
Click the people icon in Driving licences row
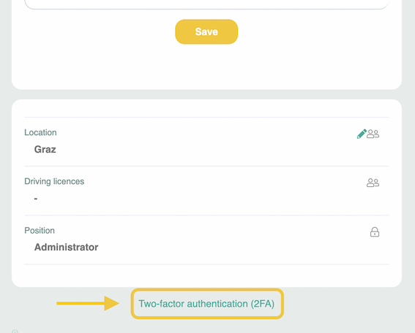point(373,183)
